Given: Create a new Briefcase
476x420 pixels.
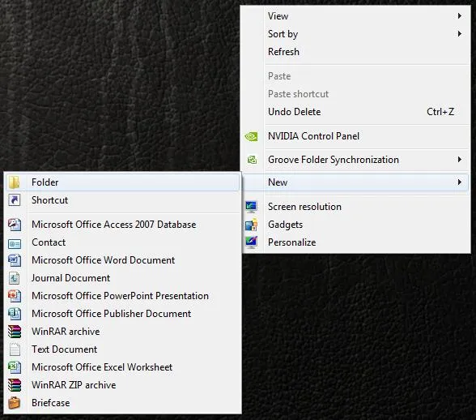Looking at the screenshot, I should [x=123, y=403].
